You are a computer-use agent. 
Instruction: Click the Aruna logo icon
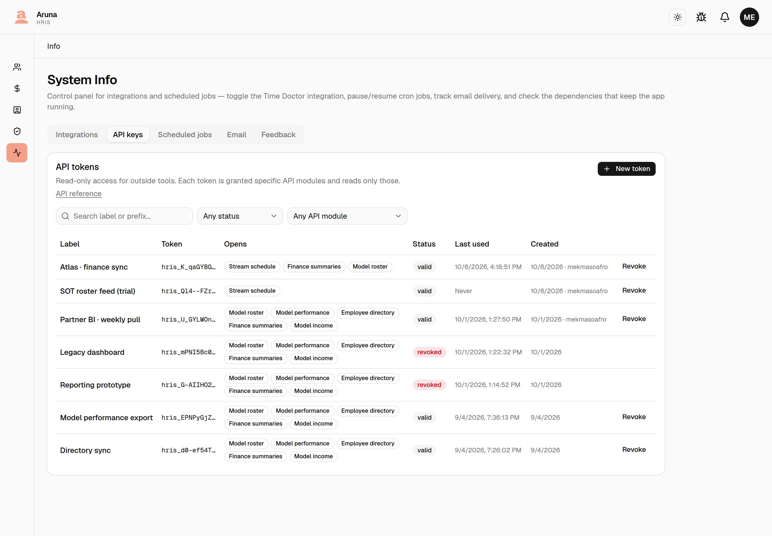(21, 17)
